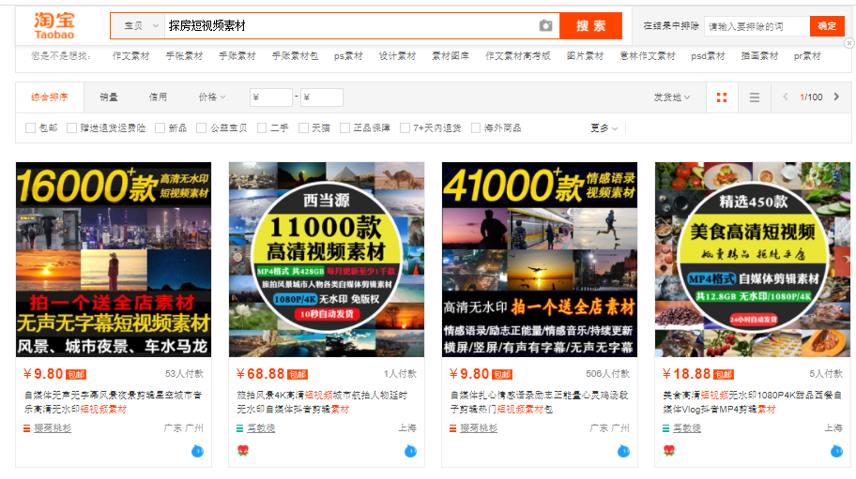Click blue Wangwang chat icon on first product
Image resolution: width=856 pixels, height=479 pixels.
pos(198,451)
